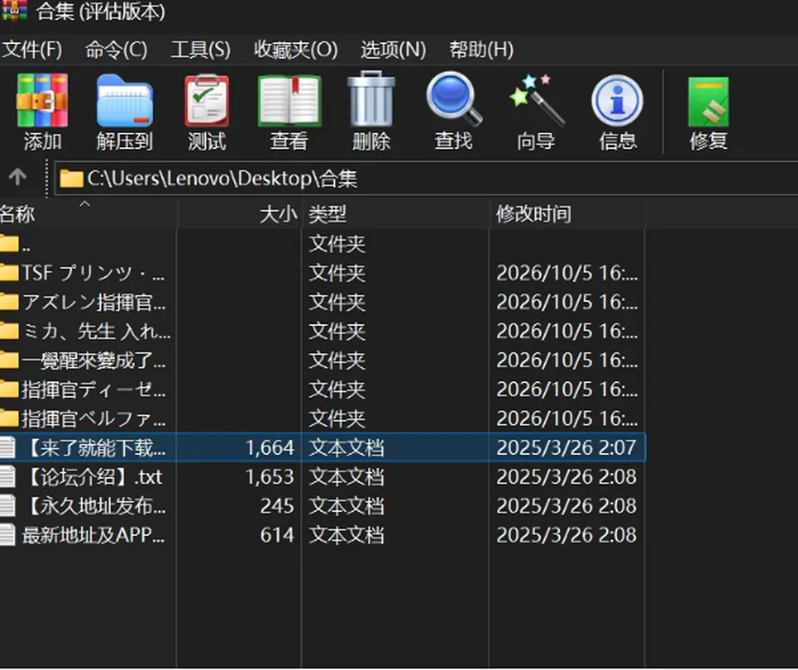Click the modified time 2025/3/26 2:07

tap(566, 447)
